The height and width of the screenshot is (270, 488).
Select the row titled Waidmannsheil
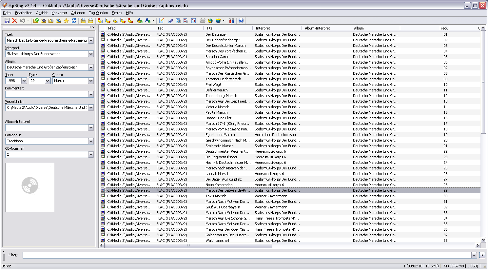tap(290, 240)
